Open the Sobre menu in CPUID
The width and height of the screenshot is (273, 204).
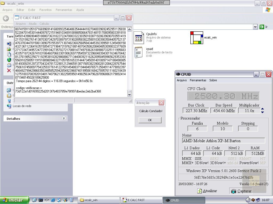pos(213,80)
